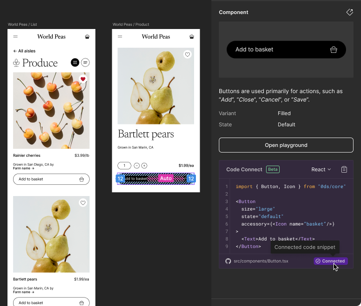The height and width of the screenshot is (306, 361).
Task: Click the right 12 padding badge
Action: [191, 179]
